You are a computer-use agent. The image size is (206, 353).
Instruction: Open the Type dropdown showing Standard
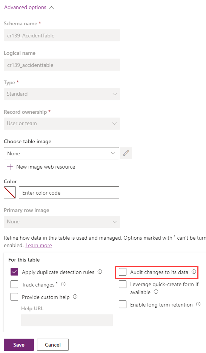coord(62,94)
